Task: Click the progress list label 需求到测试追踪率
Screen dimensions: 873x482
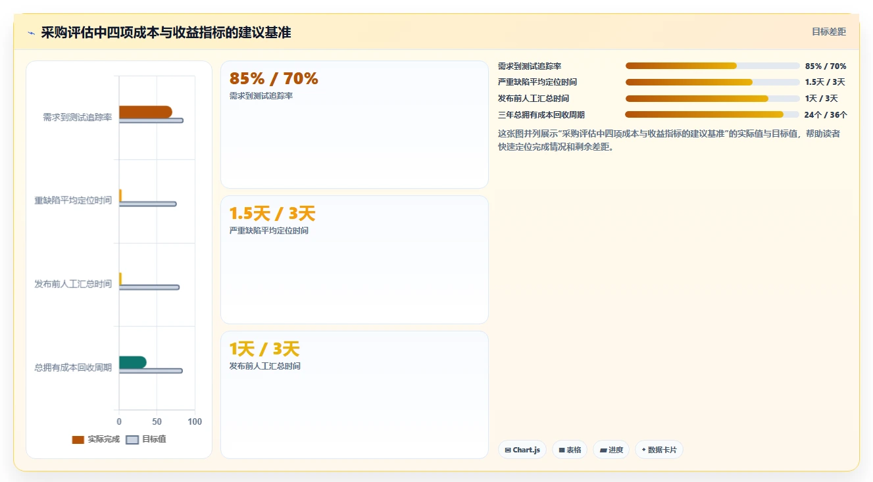Action: tap(530, 66)
